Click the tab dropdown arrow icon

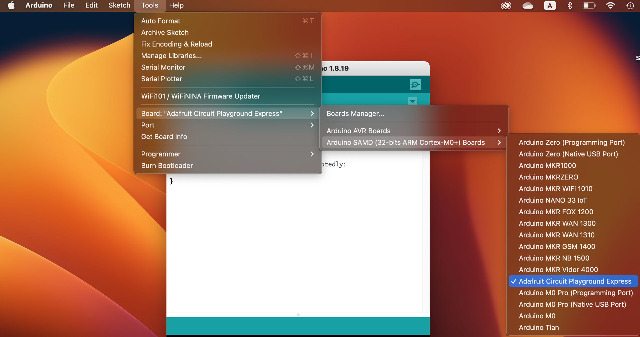coord(413,101)
